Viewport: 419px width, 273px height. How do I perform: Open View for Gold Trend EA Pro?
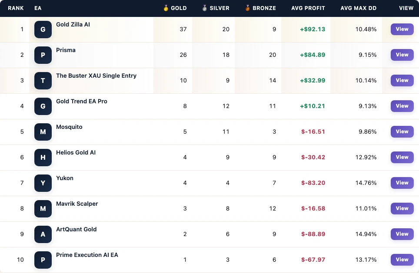pyautogui.click(x=402, y=106)
